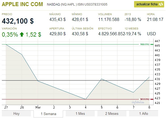166x118 pixels.
Task: Click the USD currency label
Action: (x=151, y=34)
